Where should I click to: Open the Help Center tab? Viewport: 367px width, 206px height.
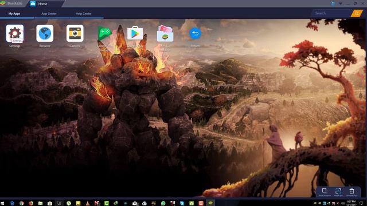tap(83, 14)
